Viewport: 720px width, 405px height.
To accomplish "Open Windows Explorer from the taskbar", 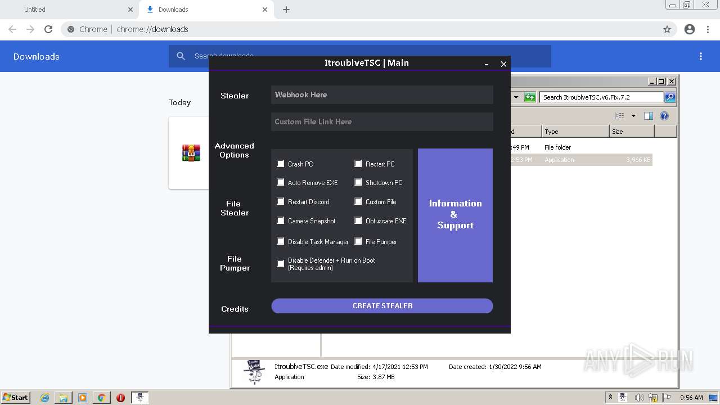I will pos(64,398).
